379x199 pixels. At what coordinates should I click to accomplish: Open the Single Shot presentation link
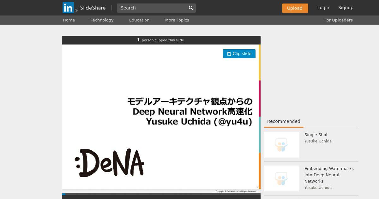[316, 135]
